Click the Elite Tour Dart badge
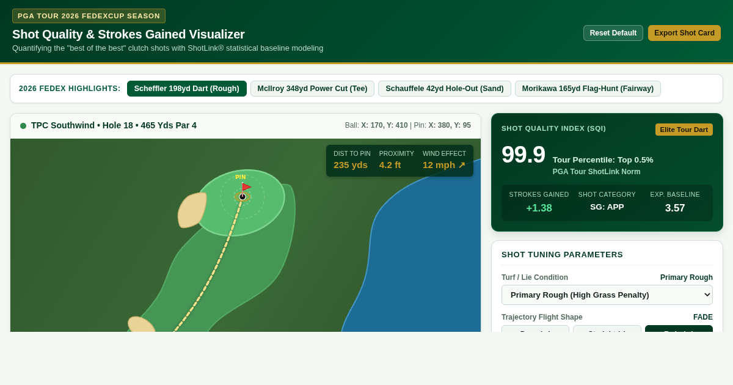Image resolution: width=733 pixels, height=385 pixels. (684, 130)
